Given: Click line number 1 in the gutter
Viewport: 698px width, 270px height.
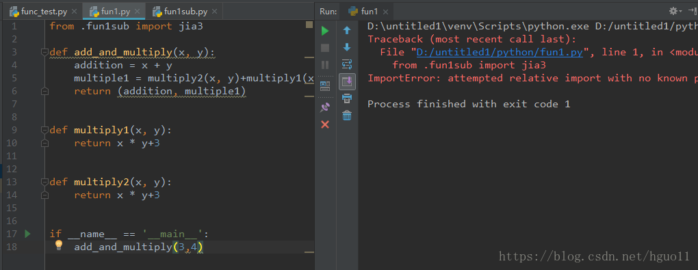Looking at the screenshot, I should tap(14, 26).
